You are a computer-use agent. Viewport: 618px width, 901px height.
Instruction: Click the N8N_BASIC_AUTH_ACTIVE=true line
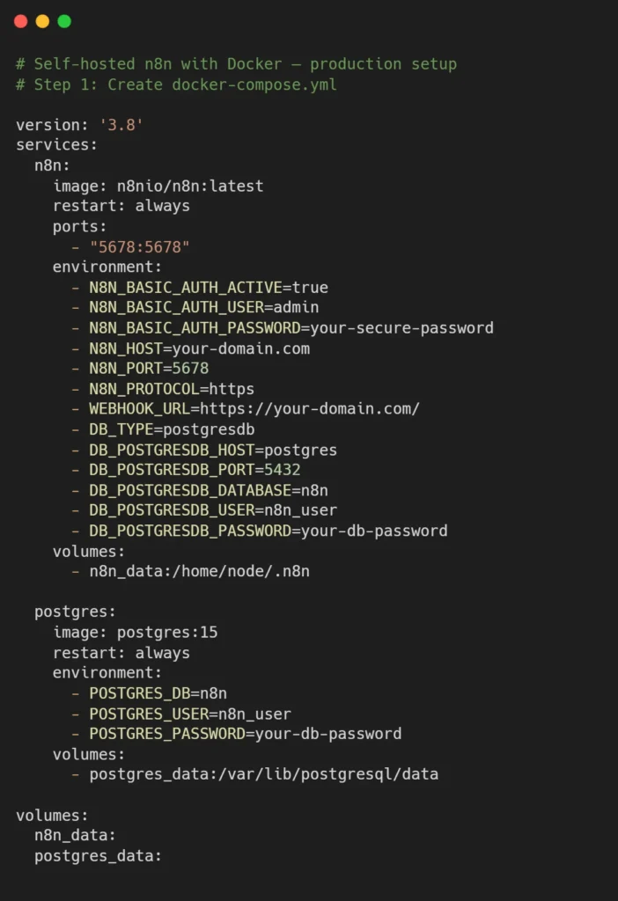[x=209, y=287]
